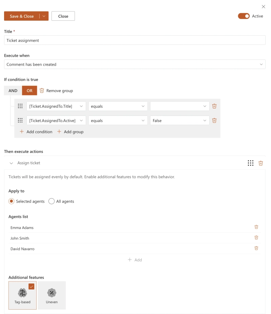
Task: Uncheck the Tag-based checkmark box
Action: point(31,286)
